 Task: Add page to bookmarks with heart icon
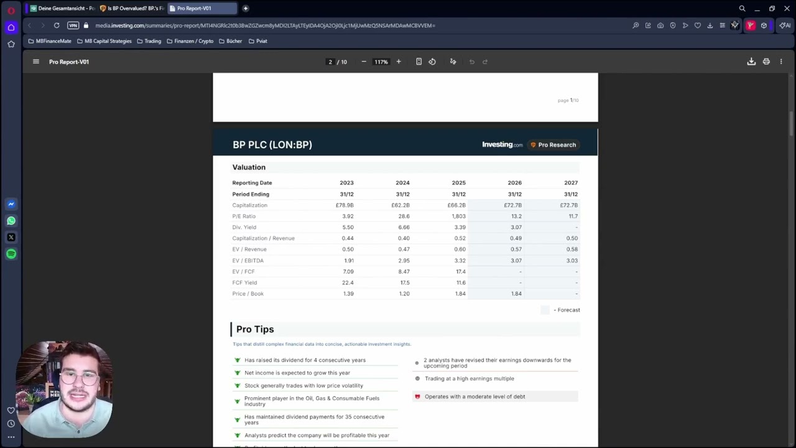698,26
